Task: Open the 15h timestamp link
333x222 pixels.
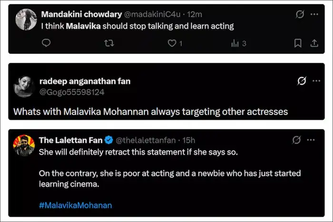Action: click(189, 140)
